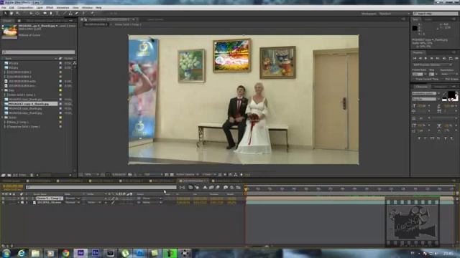Open the Graph Editor icon in the timeline

pos(238,187)
